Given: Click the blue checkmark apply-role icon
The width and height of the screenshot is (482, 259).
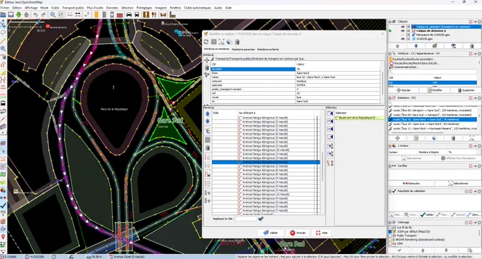Looking at the screenshot, I should coord(261,219).
